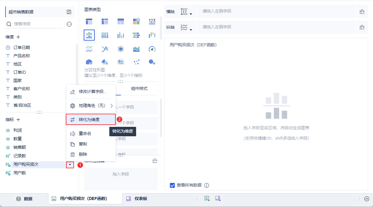Image resolution: width=373 pixels, height=207 pixels.
Task: Open the 纵轴 axis type dropdown
Action: [x=186, y=27]
